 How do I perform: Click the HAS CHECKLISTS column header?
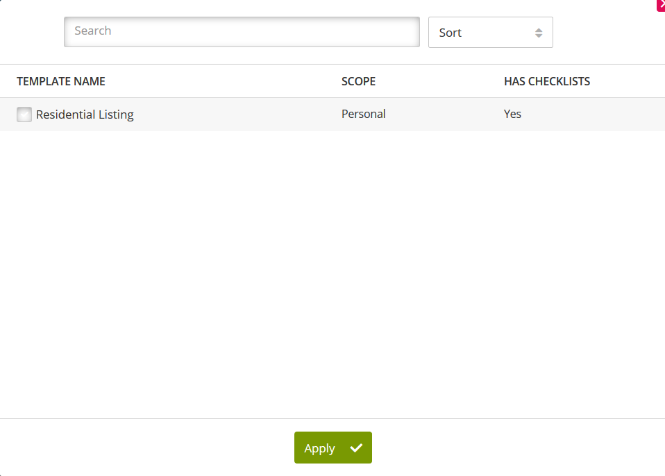click(547, 81)
